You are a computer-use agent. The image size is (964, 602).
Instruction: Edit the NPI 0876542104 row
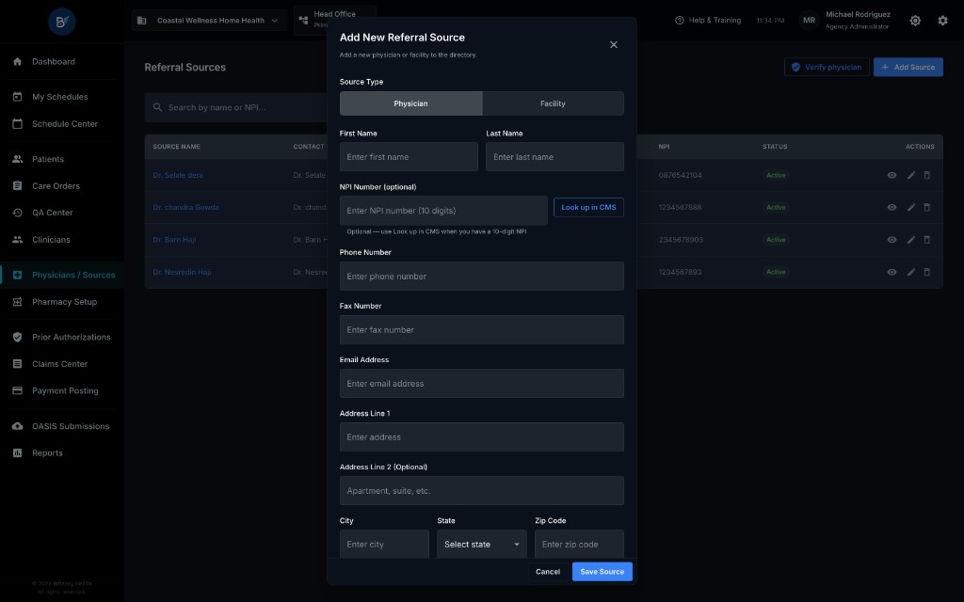(910, 175)
